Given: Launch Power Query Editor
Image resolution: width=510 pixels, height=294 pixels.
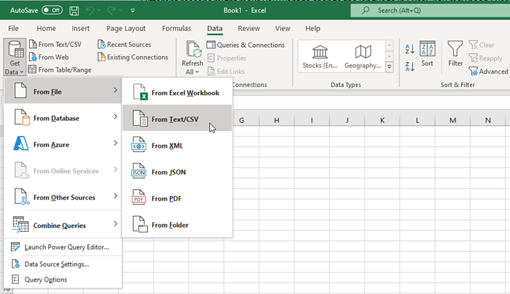Looking at the screenshot, I should [63, 247].
